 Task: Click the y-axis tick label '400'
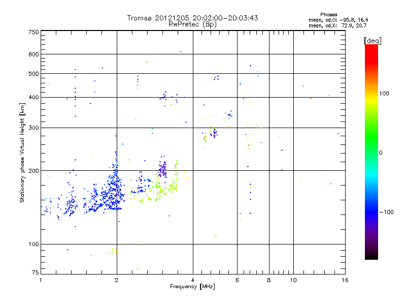tap(33, 97)
